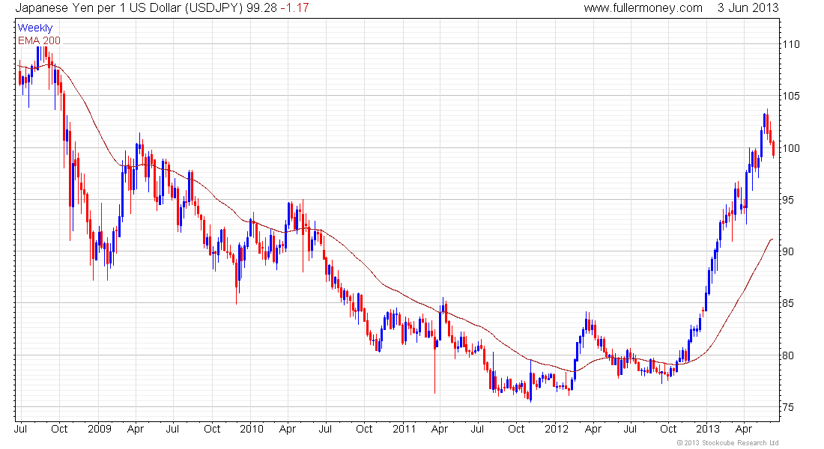Click the long red wick candle near April 2011
The height and width of the screenshot is (449, 824).
tap(434, 362)
